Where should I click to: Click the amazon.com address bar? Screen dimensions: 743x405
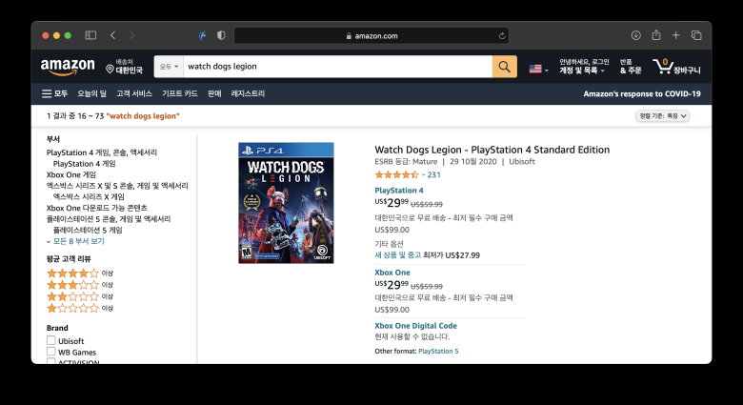pos(371,35)
